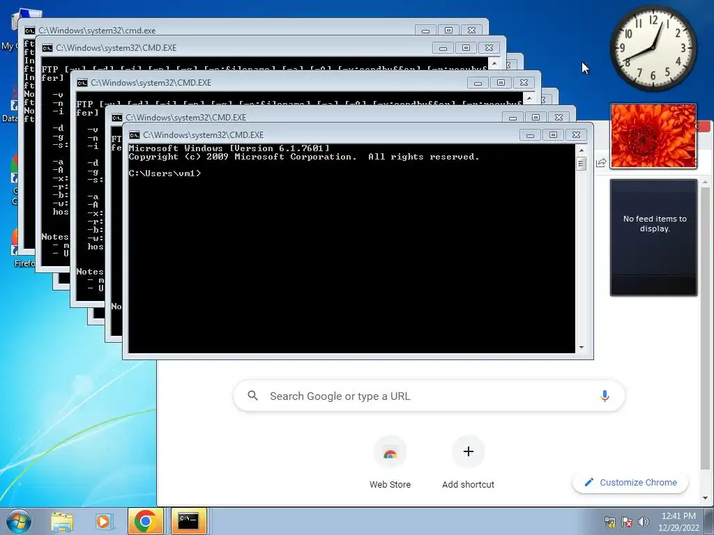This screenshot has width=714, height=535.
Task: Click the C:\Users\vm1> prompt line
Action: [165, 173]
